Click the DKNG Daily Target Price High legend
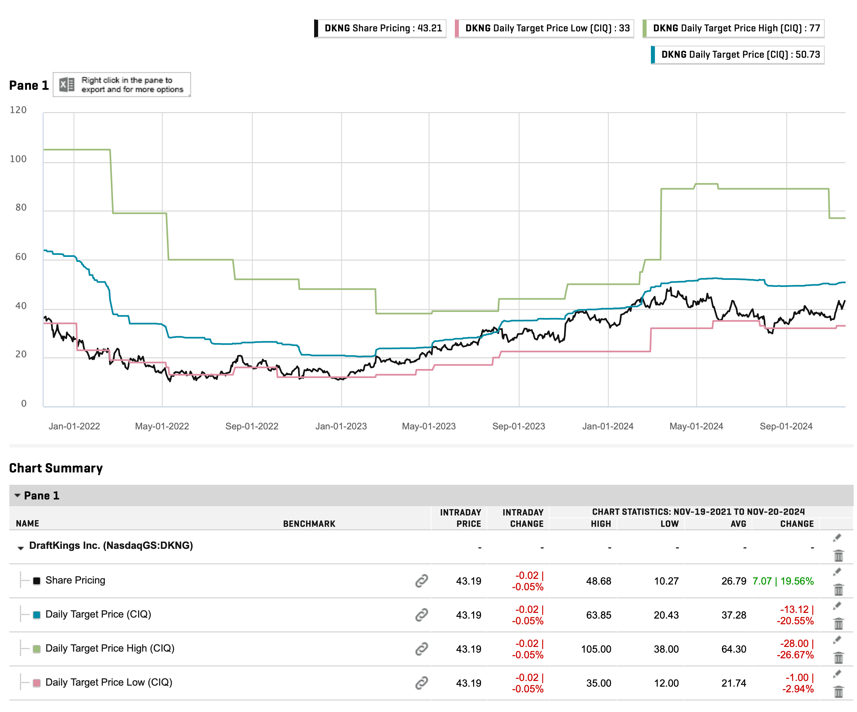Viewport: 857px width, 712px height. pyautogui.click(x=733, y=28)
